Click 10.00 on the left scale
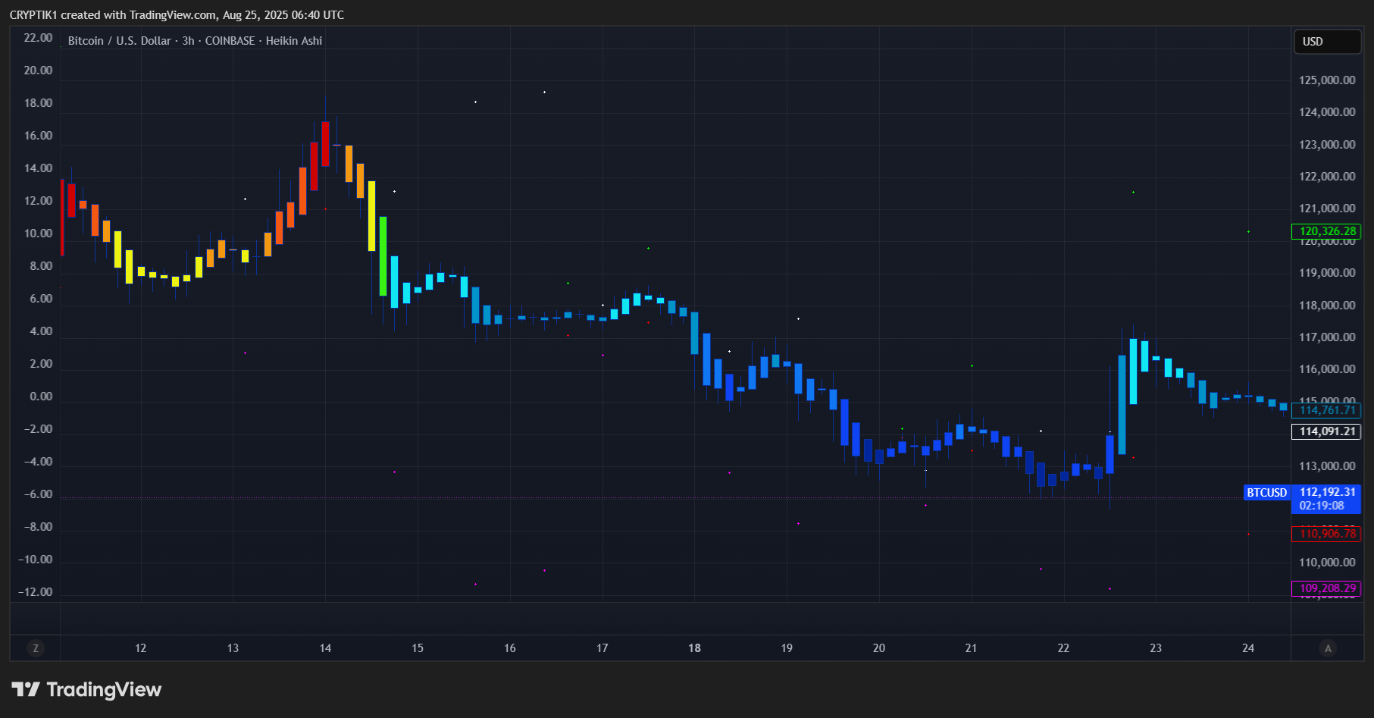The image size is (1374, 718). point(39,234)
